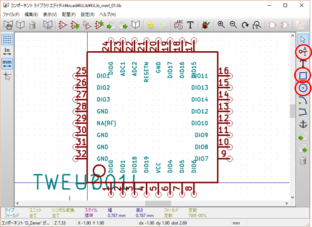Toggle grid display on canvas
312x227 pixels.
7,39
